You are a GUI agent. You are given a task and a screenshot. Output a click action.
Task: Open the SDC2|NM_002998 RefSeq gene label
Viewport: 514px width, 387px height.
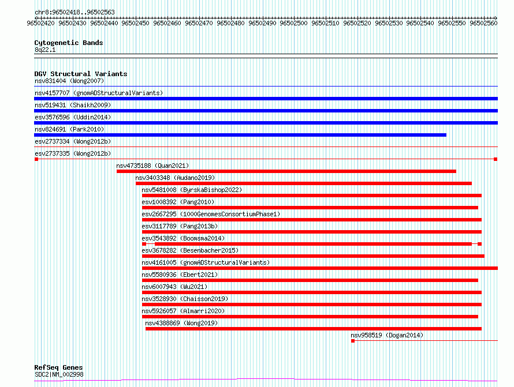pyautogui.click(x=59, y=374)
